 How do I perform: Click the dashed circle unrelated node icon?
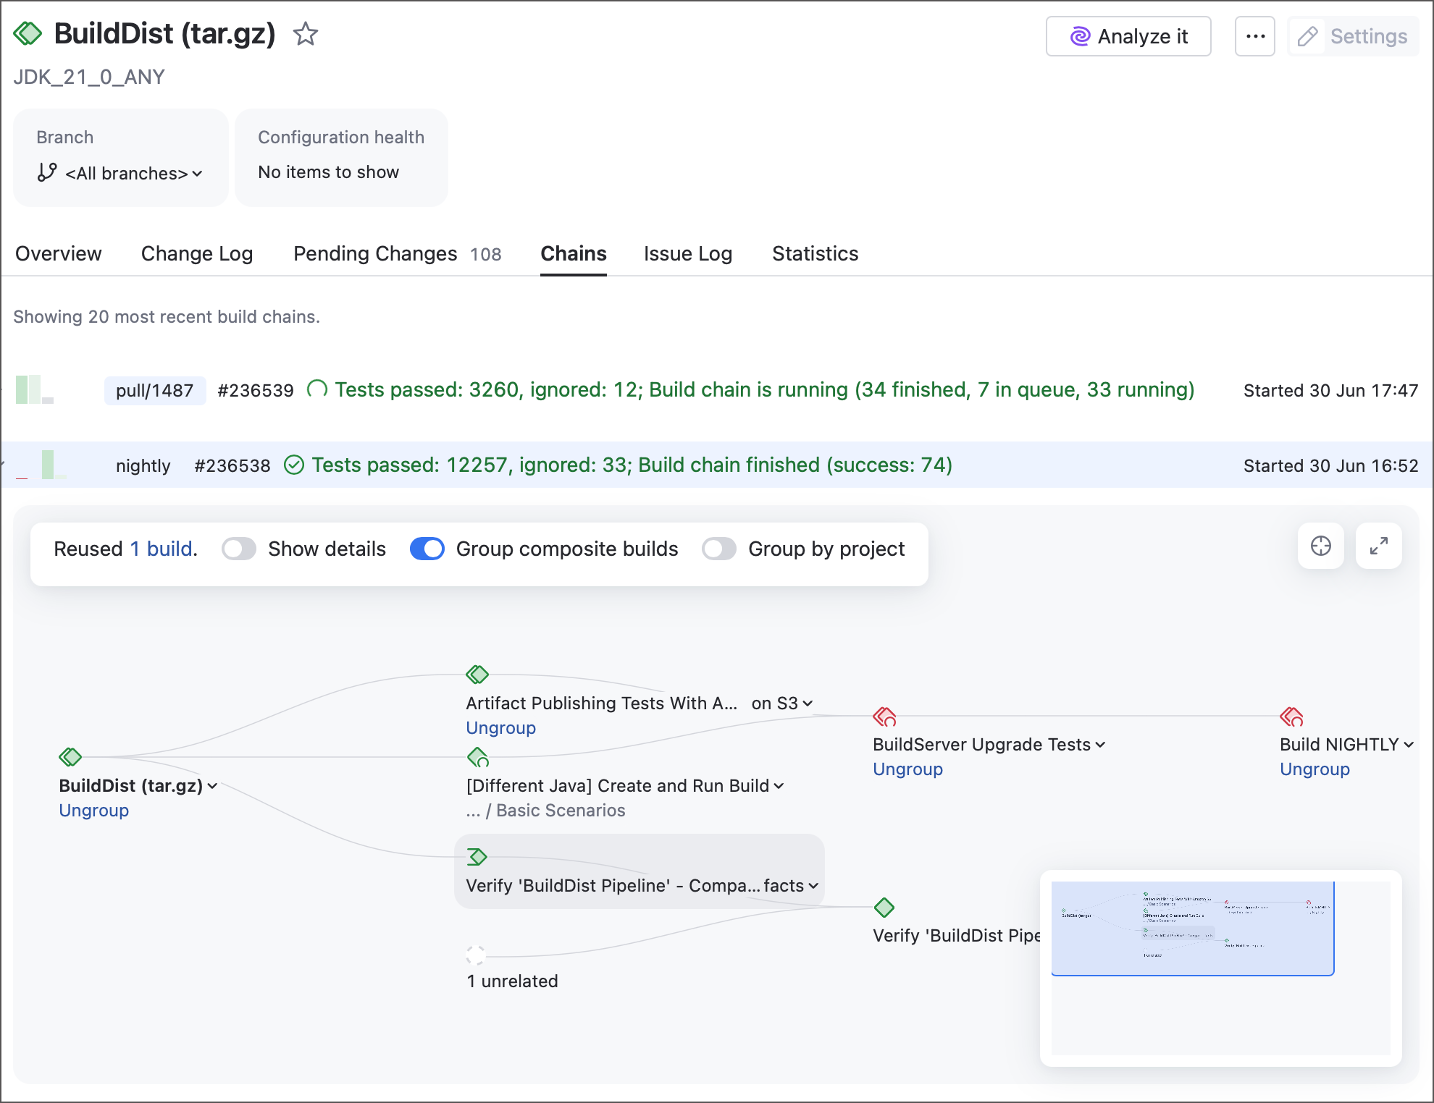[475, 955]
